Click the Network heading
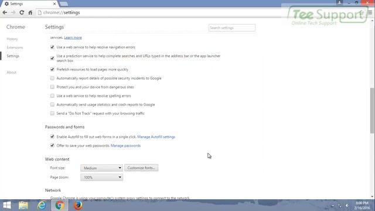375x211 pixels. (53, 190)
